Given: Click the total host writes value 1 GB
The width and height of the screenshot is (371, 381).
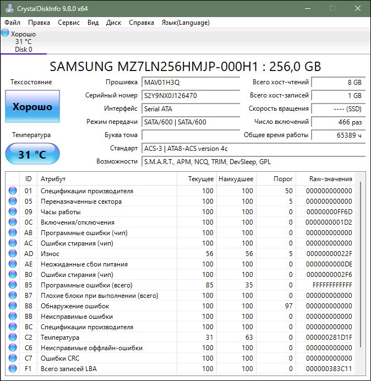Looking at the screenshot, I should (338, 95).
